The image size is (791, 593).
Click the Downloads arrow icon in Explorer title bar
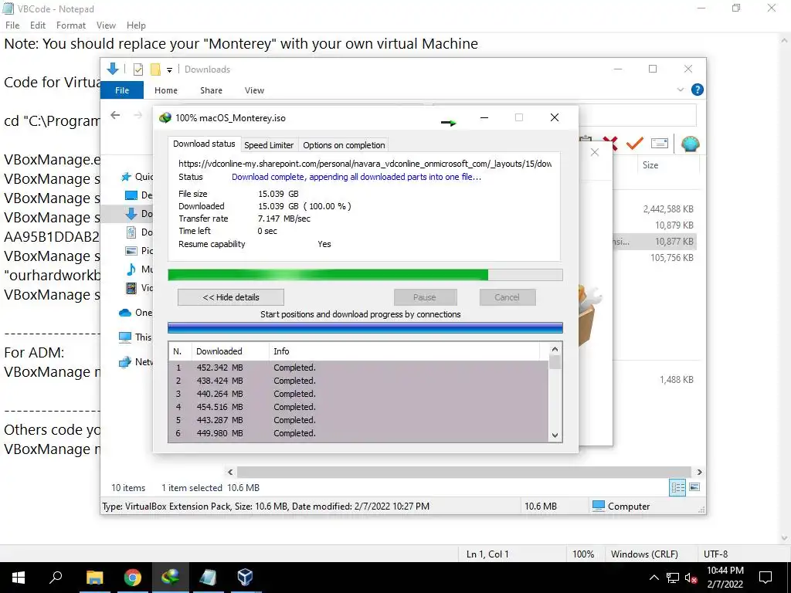pos(113,69)
